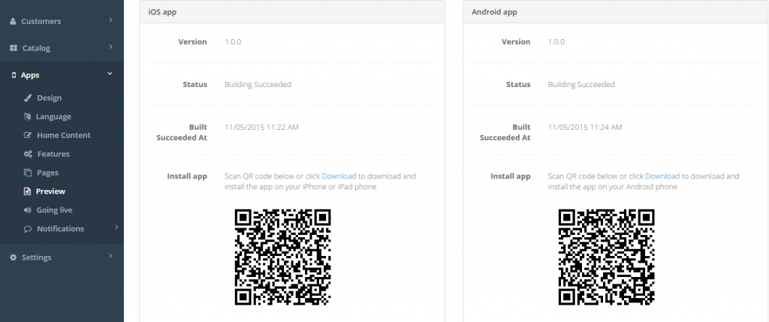Click the iOS version 1.0.0 value
The width and height of the screenshot is (769, 322).
click(233, 42)
